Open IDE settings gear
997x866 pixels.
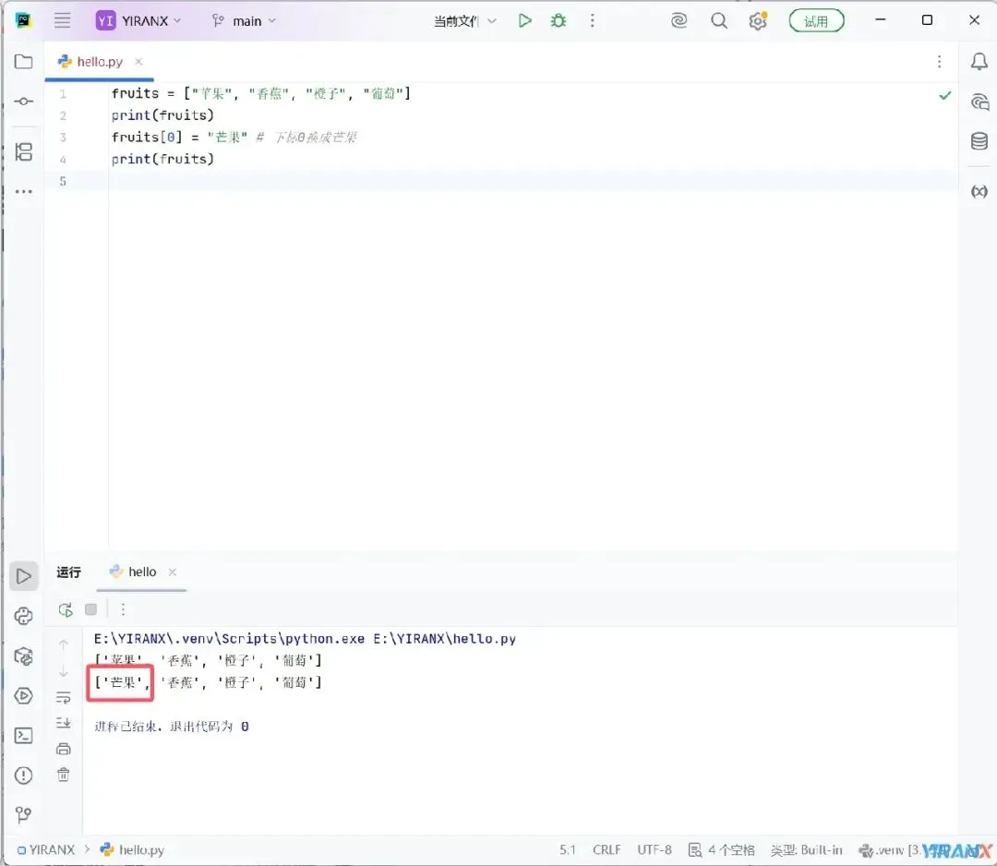757,21
